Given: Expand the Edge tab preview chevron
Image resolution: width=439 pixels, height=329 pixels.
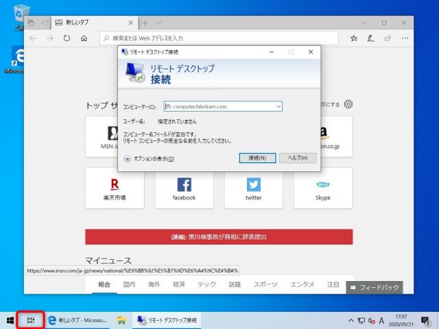Looking at the screenshot, I should (x=158, y=23).
